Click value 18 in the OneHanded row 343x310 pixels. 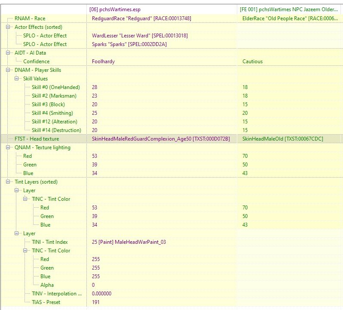245,87
